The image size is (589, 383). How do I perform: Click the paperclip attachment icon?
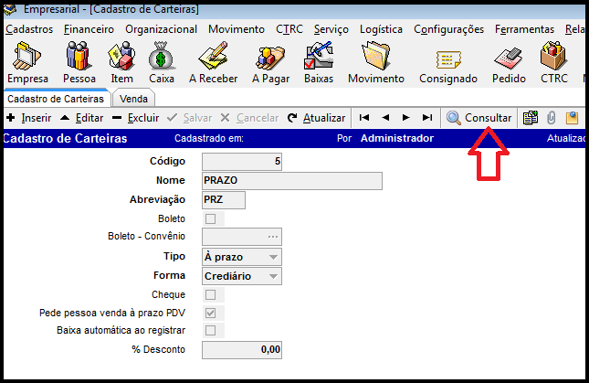552,118
